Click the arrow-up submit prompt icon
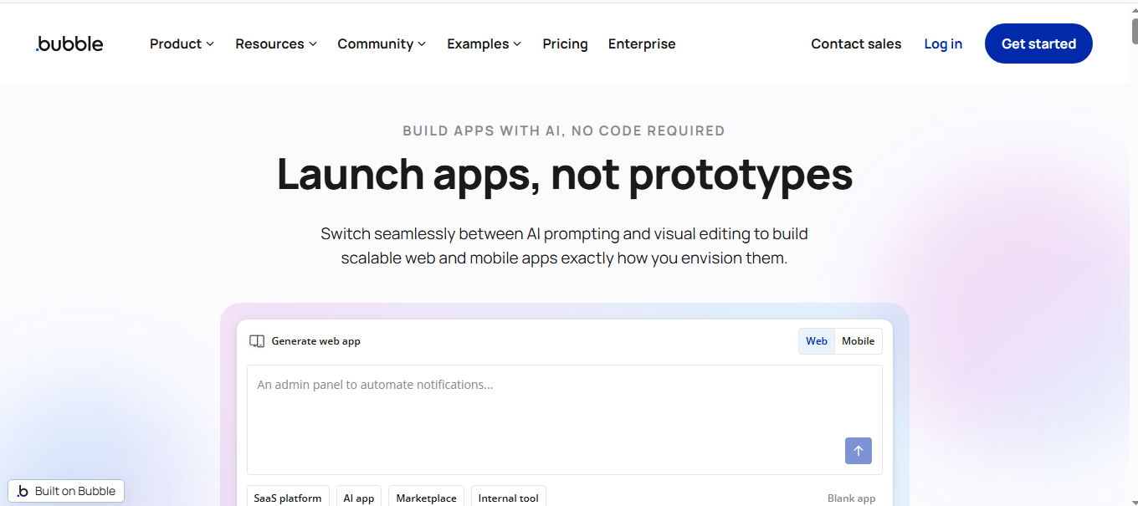Image resolution: width=1138 pixels, height=506 pixels. (858, 451)
